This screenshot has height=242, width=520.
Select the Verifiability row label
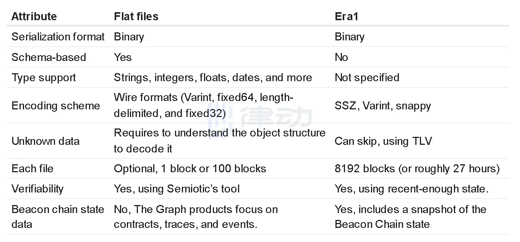click(x=37, y=189)
